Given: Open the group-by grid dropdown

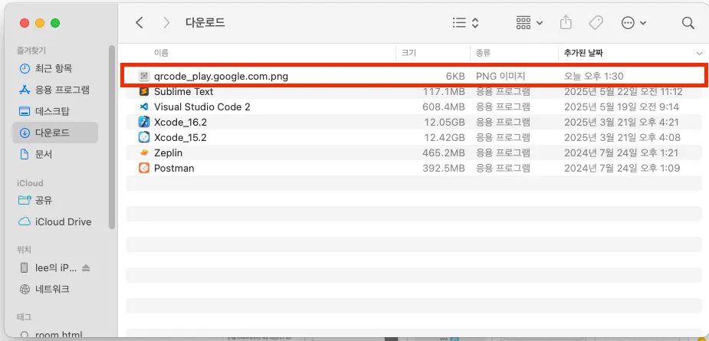Looking at the screenshot, I should (x=529, y=23).
